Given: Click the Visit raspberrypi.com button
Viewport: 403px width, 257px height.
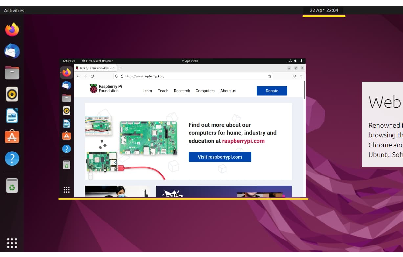Looking at the screenshot, I should tap(220, 157).
